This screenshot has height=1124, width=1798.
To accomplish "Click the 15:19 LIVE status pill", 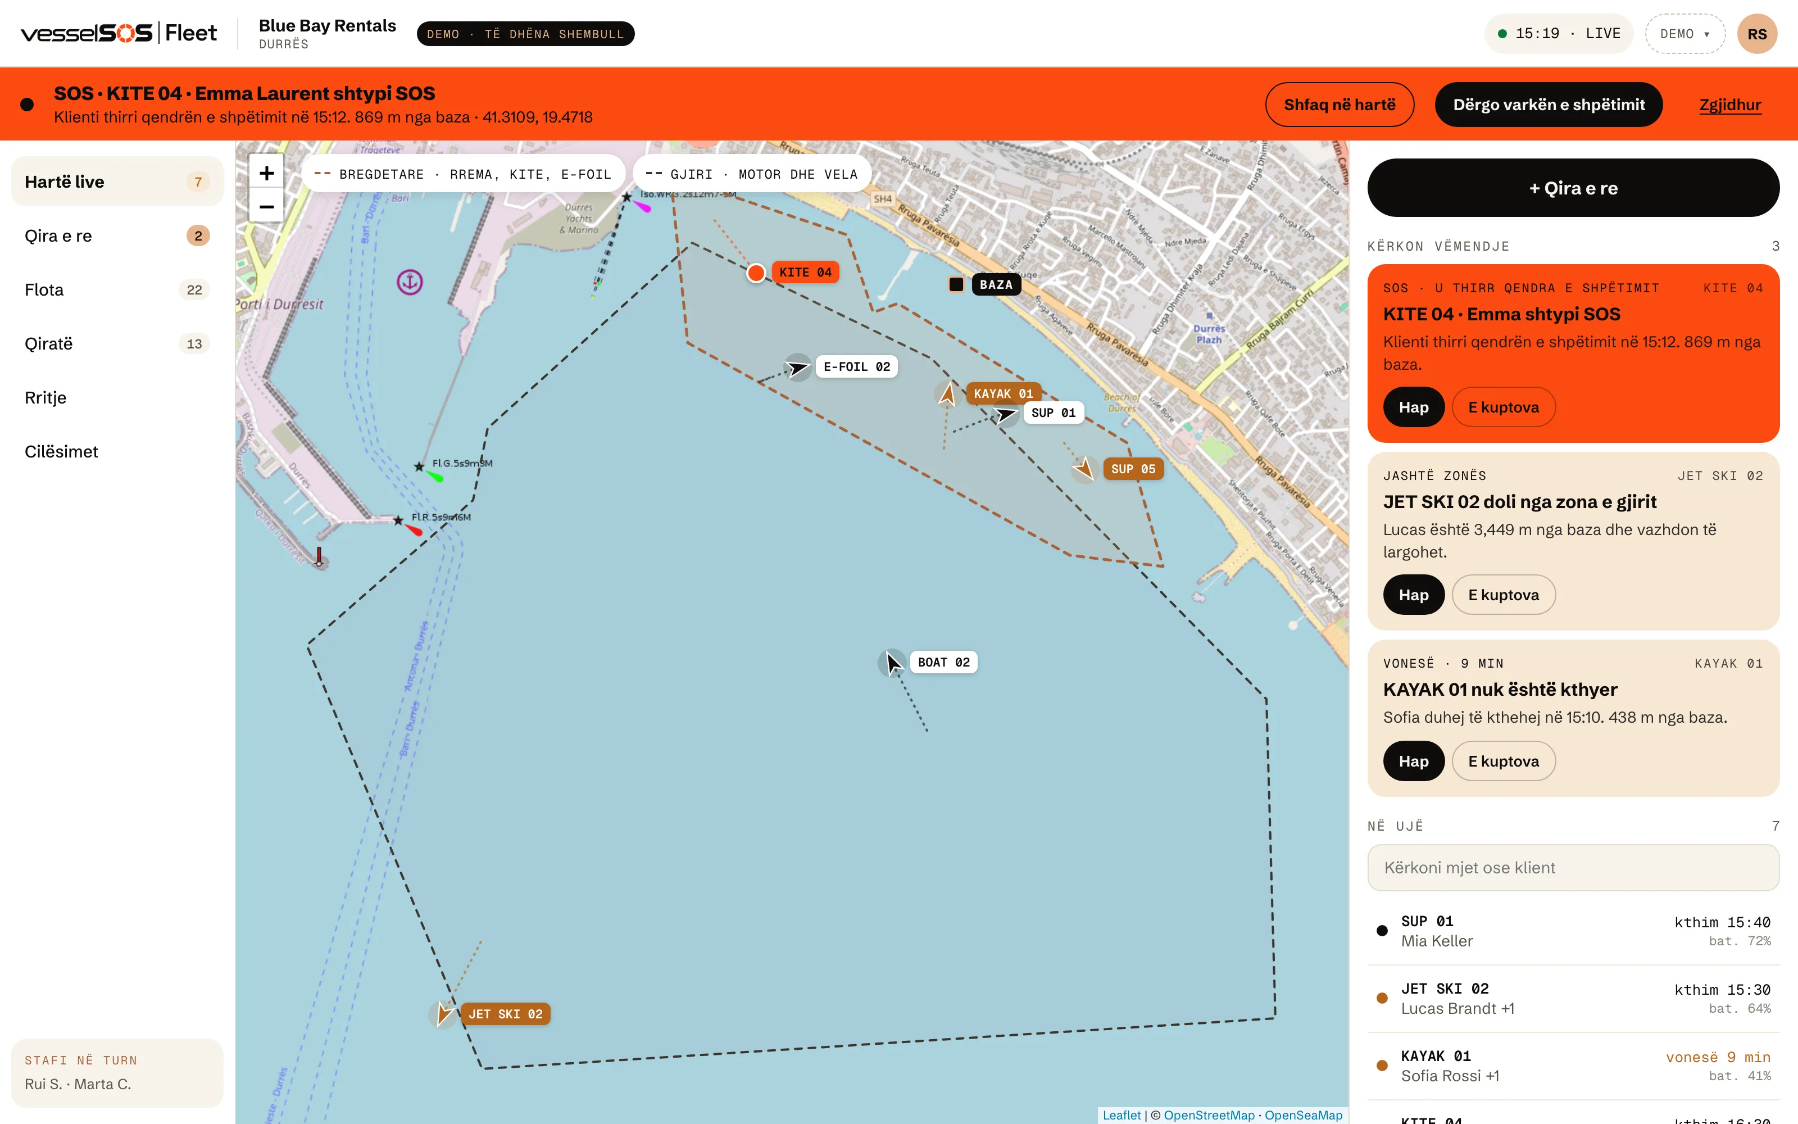I will pos(1558,34).
